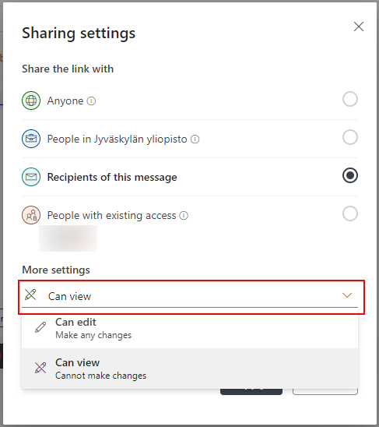Collapse the Can view permission dropdown
The height and width of the screenshot is (427, 379).
(190, 296)
